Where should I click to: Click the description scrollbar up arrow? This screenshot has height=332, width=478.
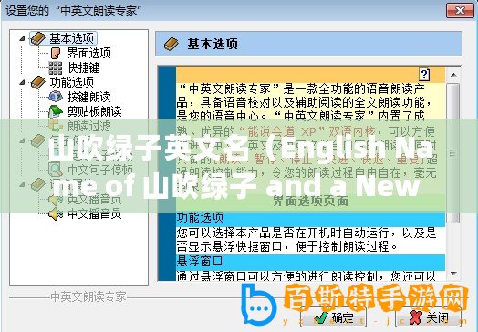453,75
